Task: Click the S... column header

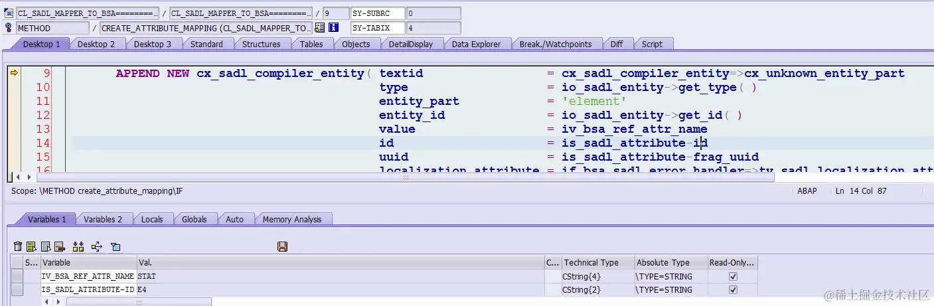Action: pos(32,263)
